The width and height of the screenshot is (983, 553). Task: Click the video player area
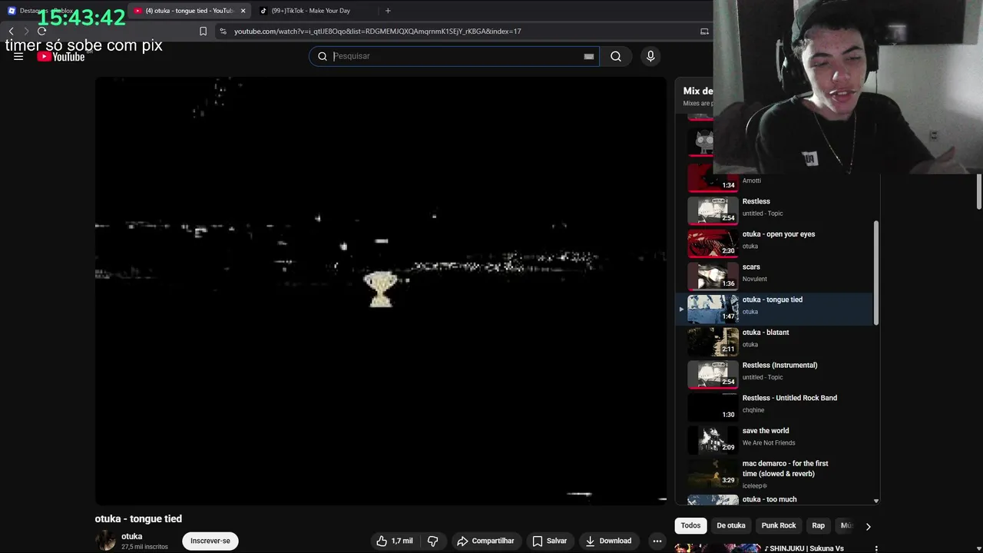(x=380, y=290)
